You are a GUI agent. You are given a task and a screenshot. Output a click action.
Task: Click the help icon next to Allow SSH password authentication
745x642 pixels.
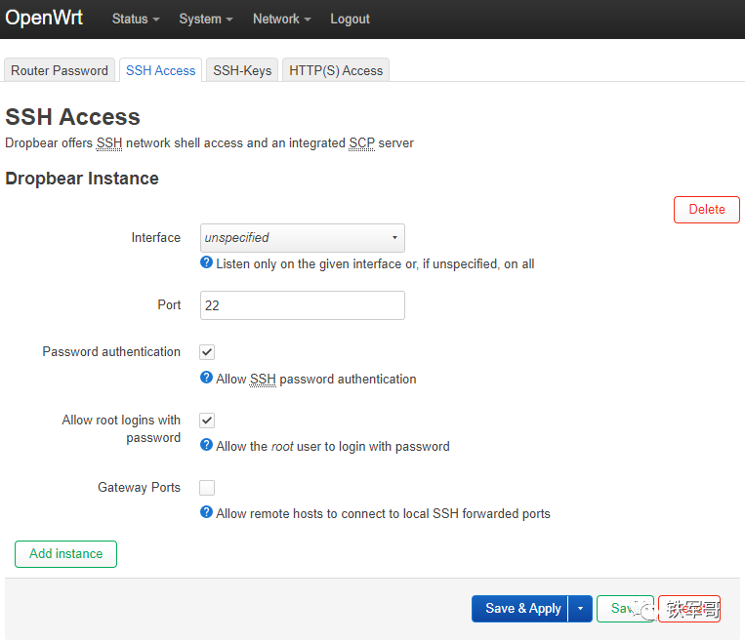(x=206, y=378)
